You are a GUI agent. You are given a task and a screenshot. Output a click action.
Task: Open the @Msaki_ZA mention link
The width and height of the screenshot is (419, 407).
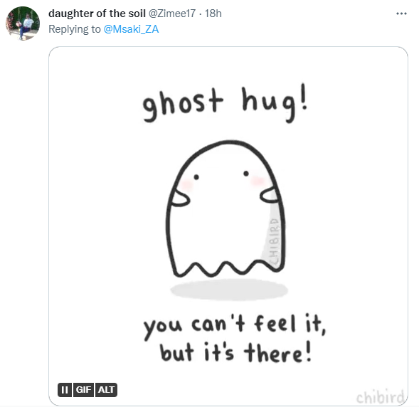pos(131,29)
